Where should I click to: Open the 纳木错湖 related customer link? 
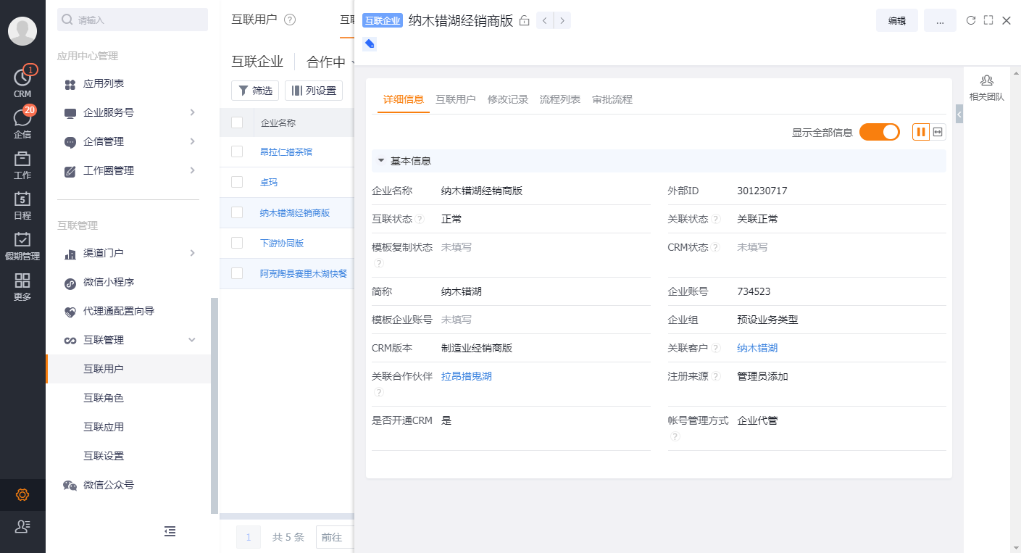click(757, 348)
